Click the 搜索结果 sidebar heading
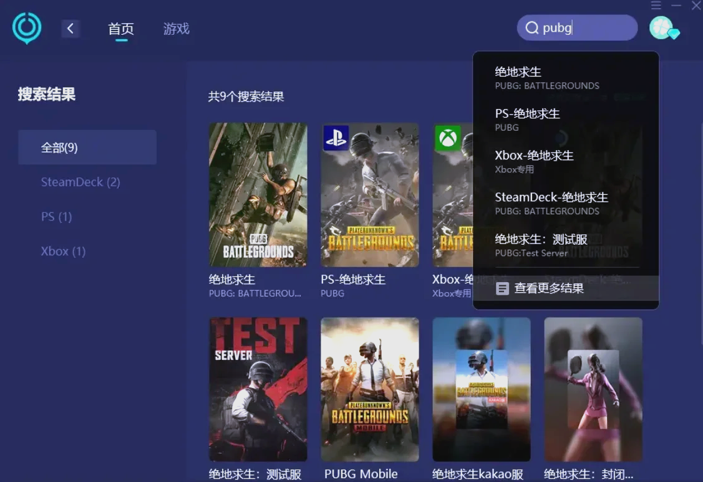 47,95
